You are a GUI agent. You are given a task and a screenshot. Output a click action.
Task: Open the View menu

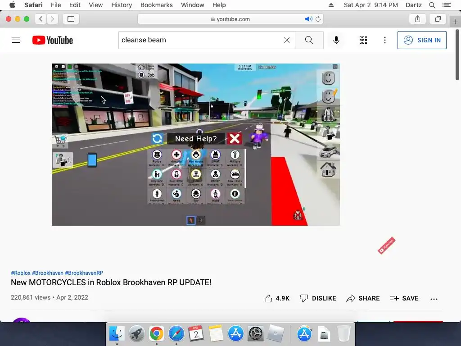(95, 5)
